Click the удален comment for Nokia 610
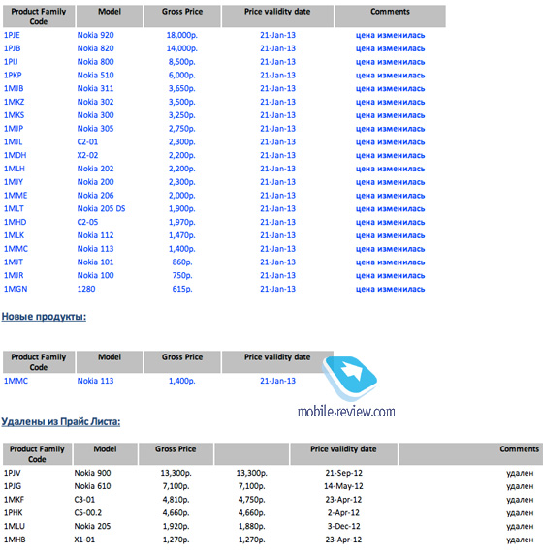Image resolution: width=543 pixels, height=555 pixels. point(520,486)
